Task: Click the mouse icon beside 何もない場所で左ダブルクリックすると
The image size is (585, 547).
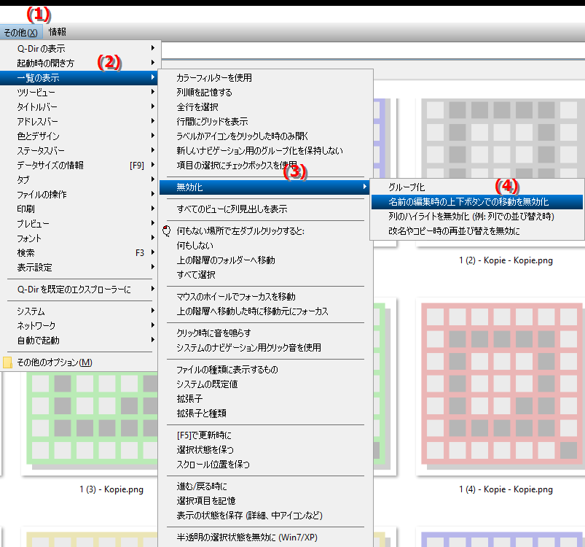Action: [167, 231]
